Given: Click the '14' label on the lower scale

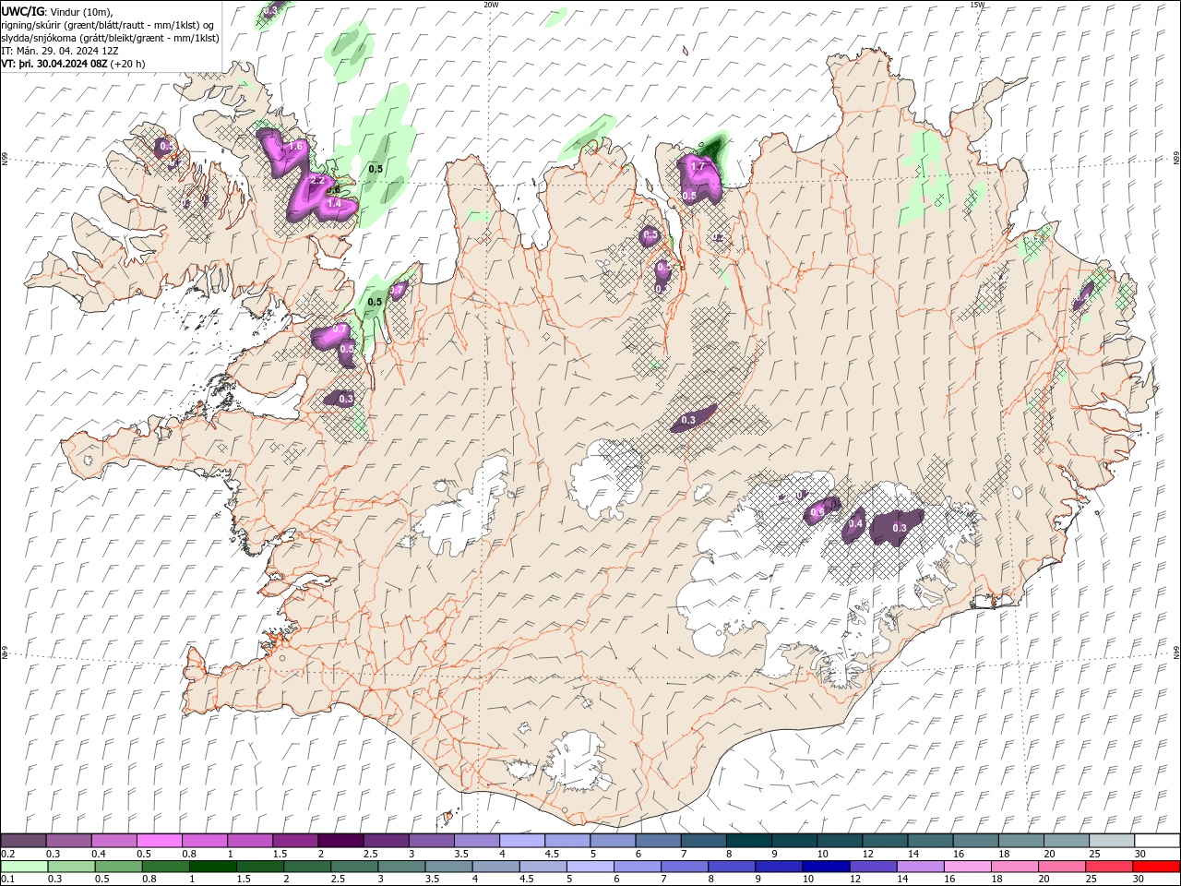Looking at the screenshot, I should (901, 880).
